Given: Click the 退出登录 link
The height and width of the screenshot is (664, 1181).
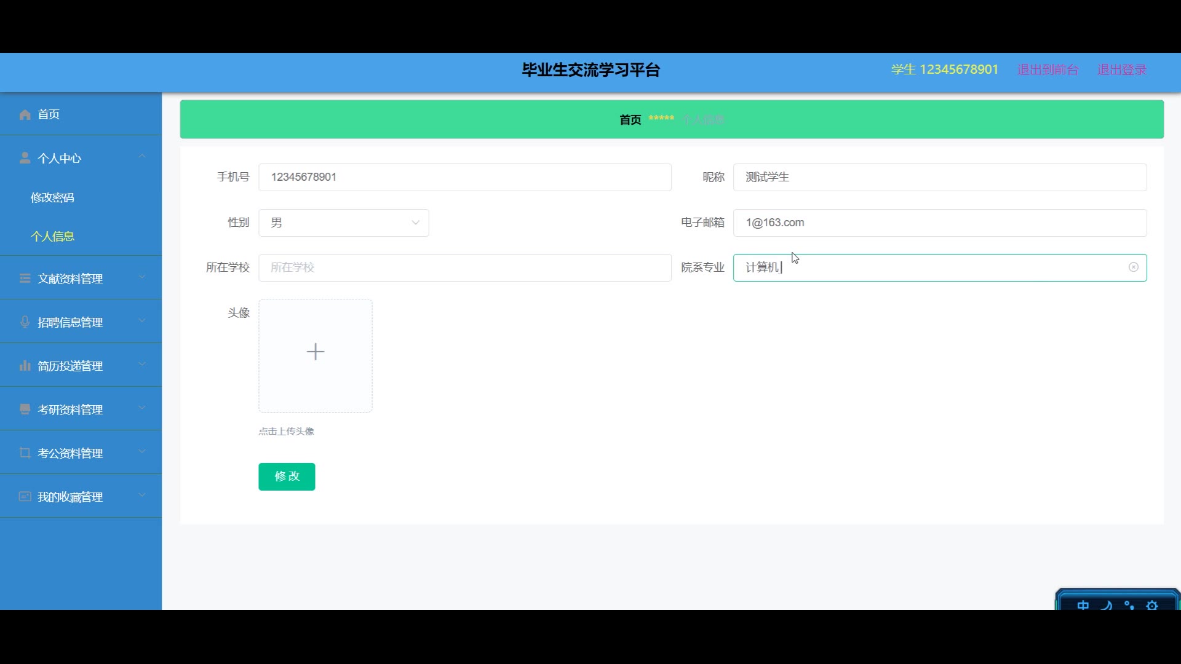Looking at the screenshot, I should coord(1122,70).
